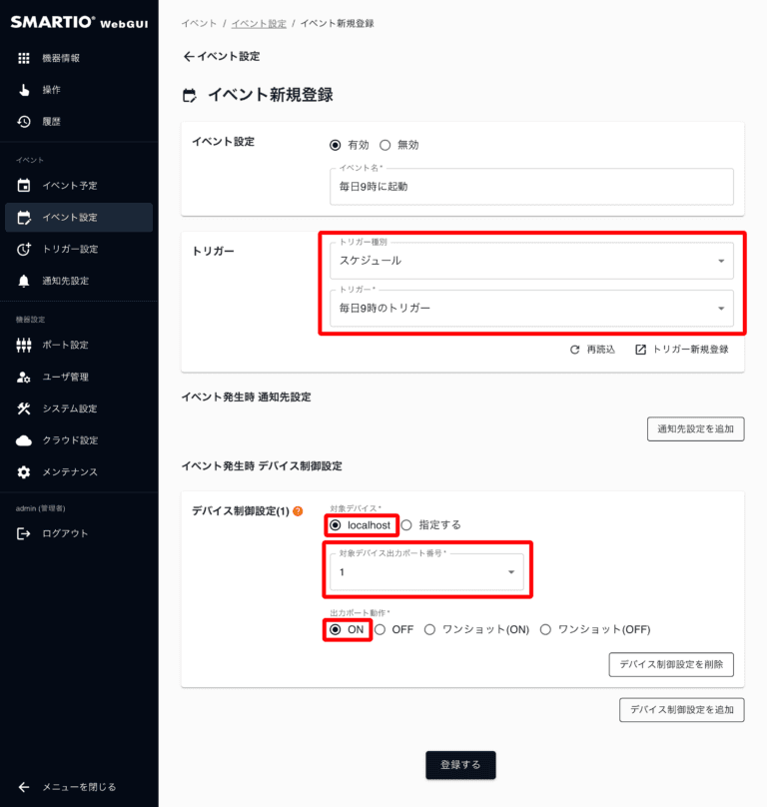Set output port action to OFF

coord(380,629)
